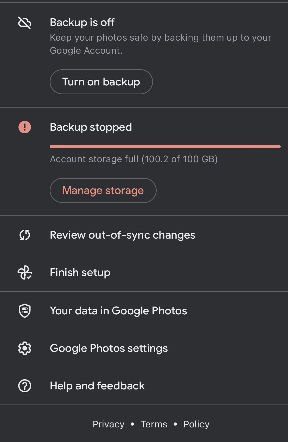Choose Finish setup menu item

pyautogui.click(x=80, y=273)
